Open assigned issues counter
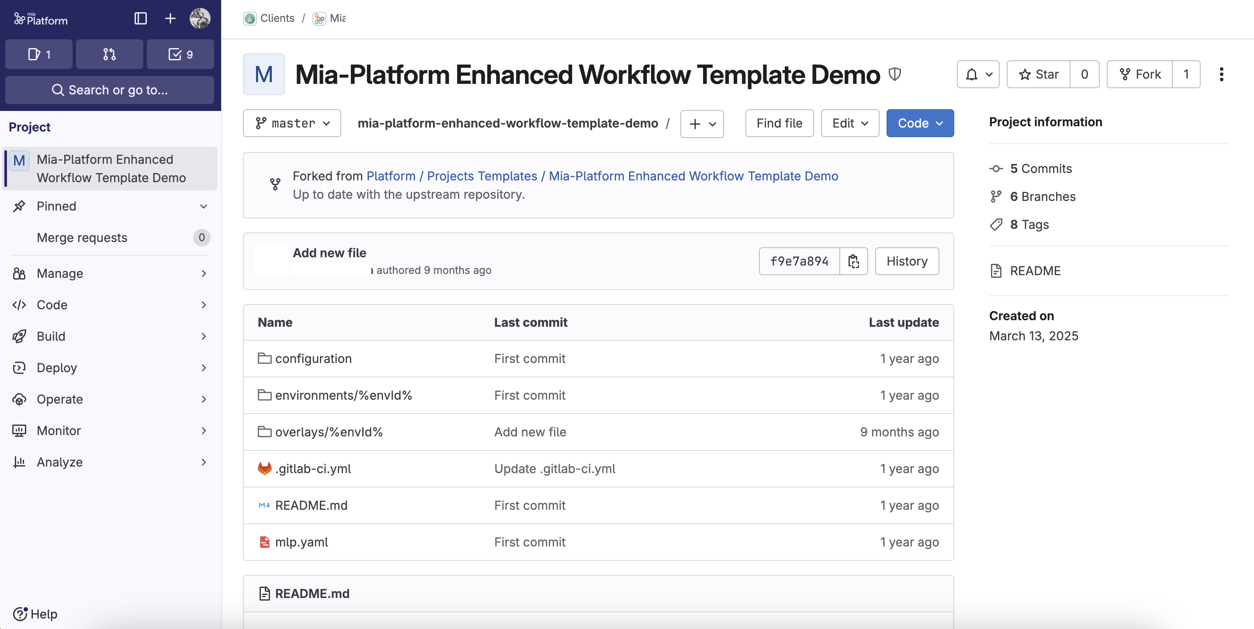Screen dimensions: 1254x629 tap(39, 54)
